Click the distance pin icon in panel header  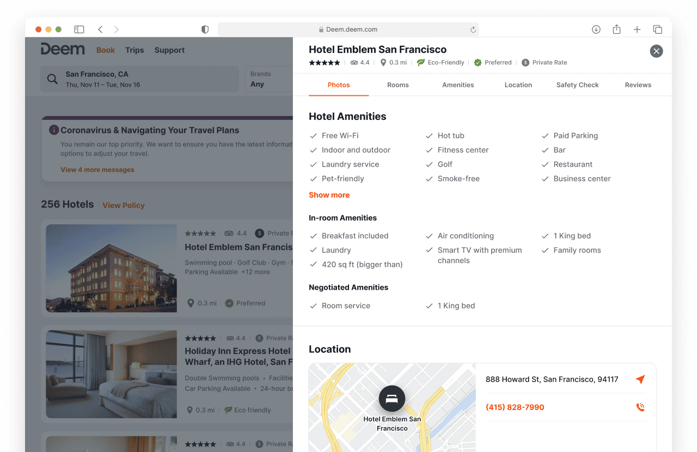(x=383, y=63)
